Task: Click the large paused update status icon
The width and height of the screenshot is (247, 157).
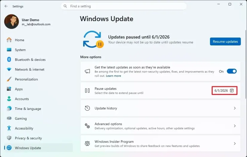Action: pyautogui.click(x=93, y=39)
